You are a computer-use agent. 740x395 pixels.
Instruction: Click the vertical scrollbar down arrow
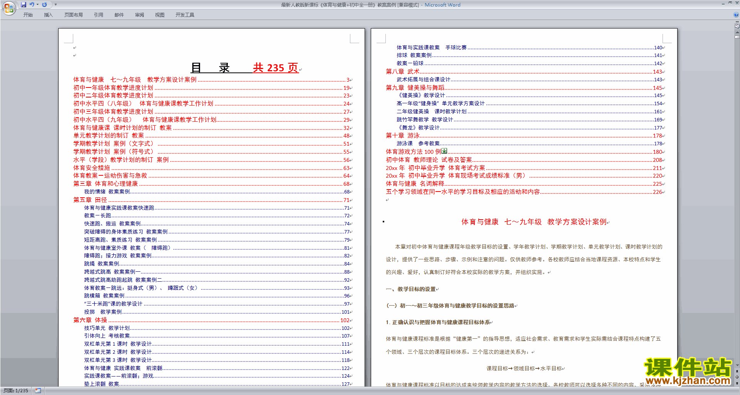737,365
